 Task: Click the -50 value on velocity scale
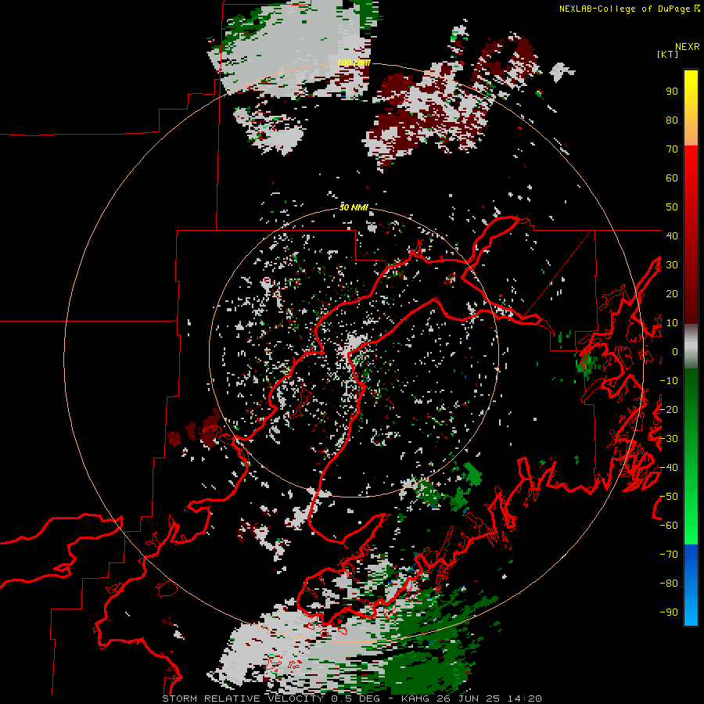669,497
